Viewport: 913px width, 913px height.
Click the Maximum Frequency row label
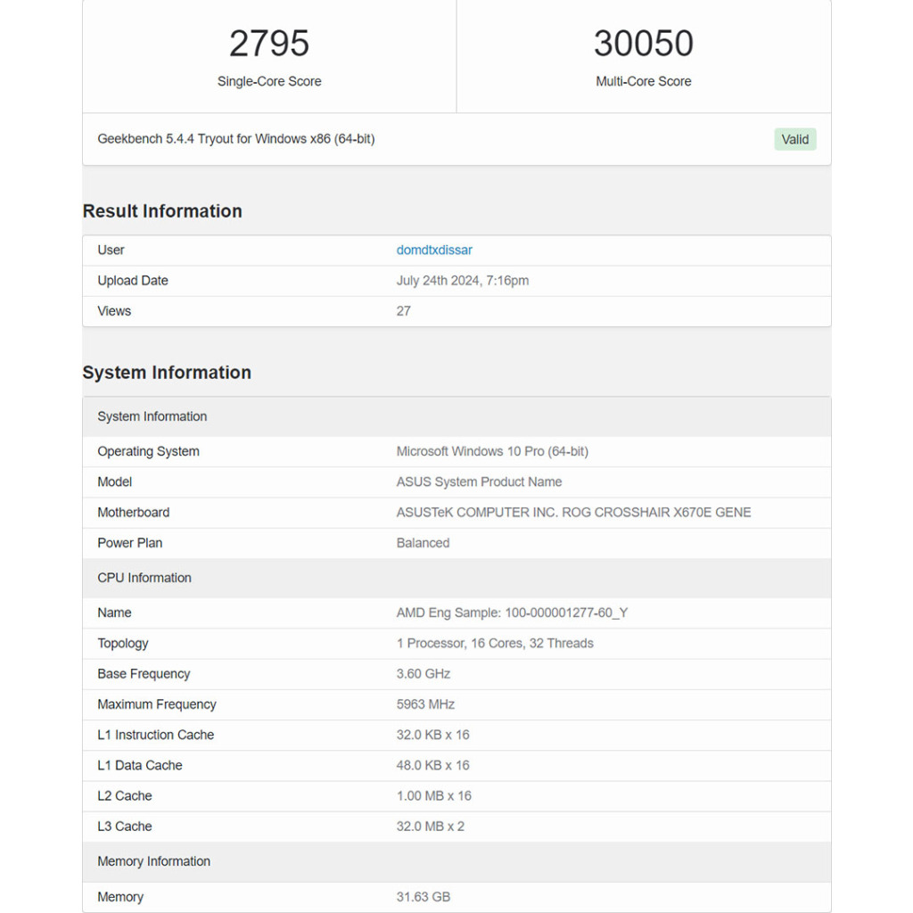[x=157, y=704]
